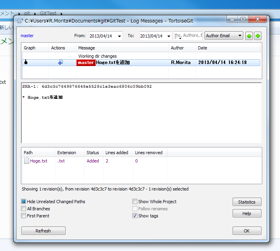Click the commit message line in details pane
The width and height of the screenshot is (280, 251).
point(43,97)
